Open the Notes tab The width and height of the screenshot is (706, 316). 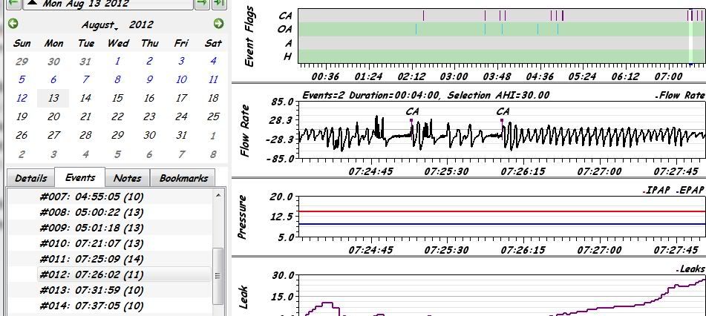click(127, 178)
